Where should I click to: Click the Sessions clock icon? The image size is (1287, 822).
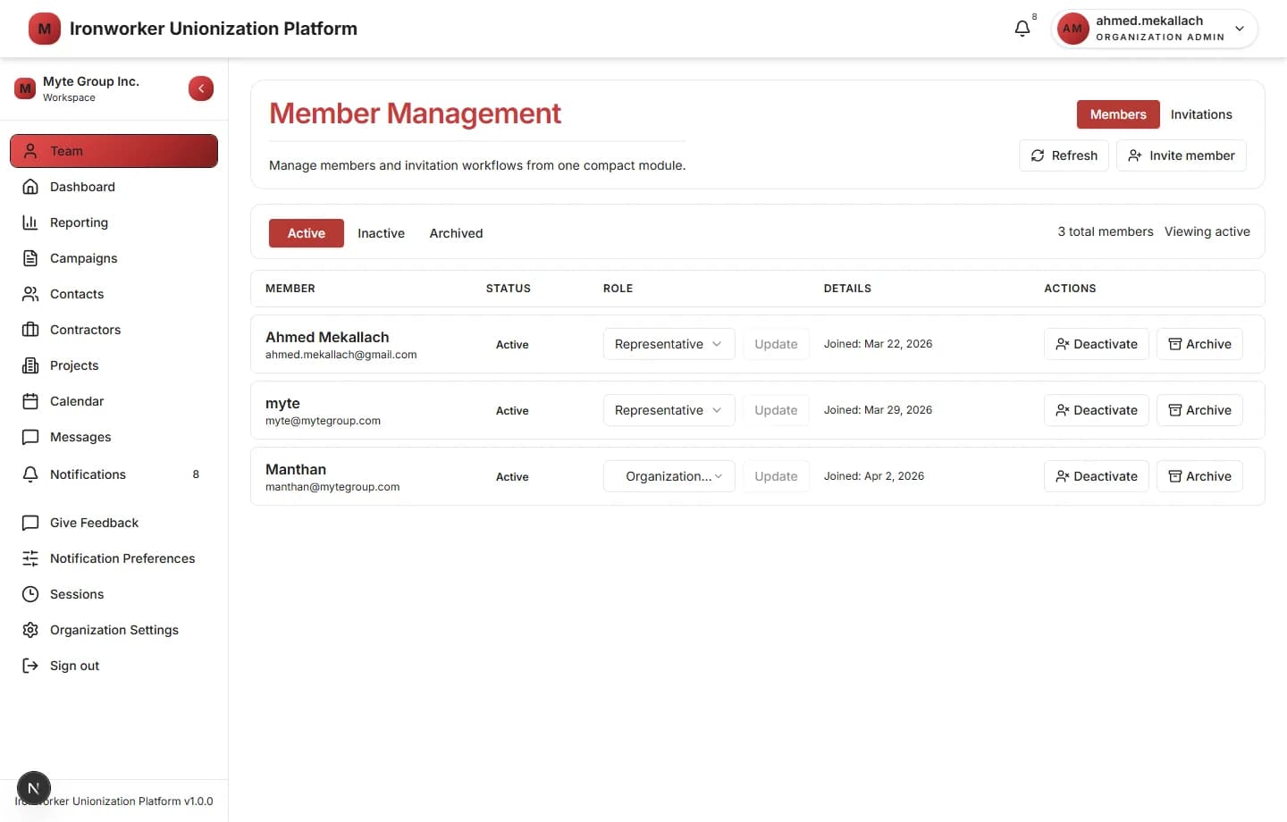pyautogui.click(x=30, y=594)
